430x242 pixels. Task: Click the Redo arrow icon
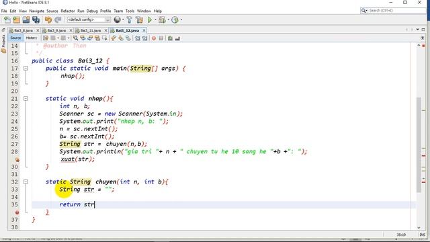coord(58,19)
